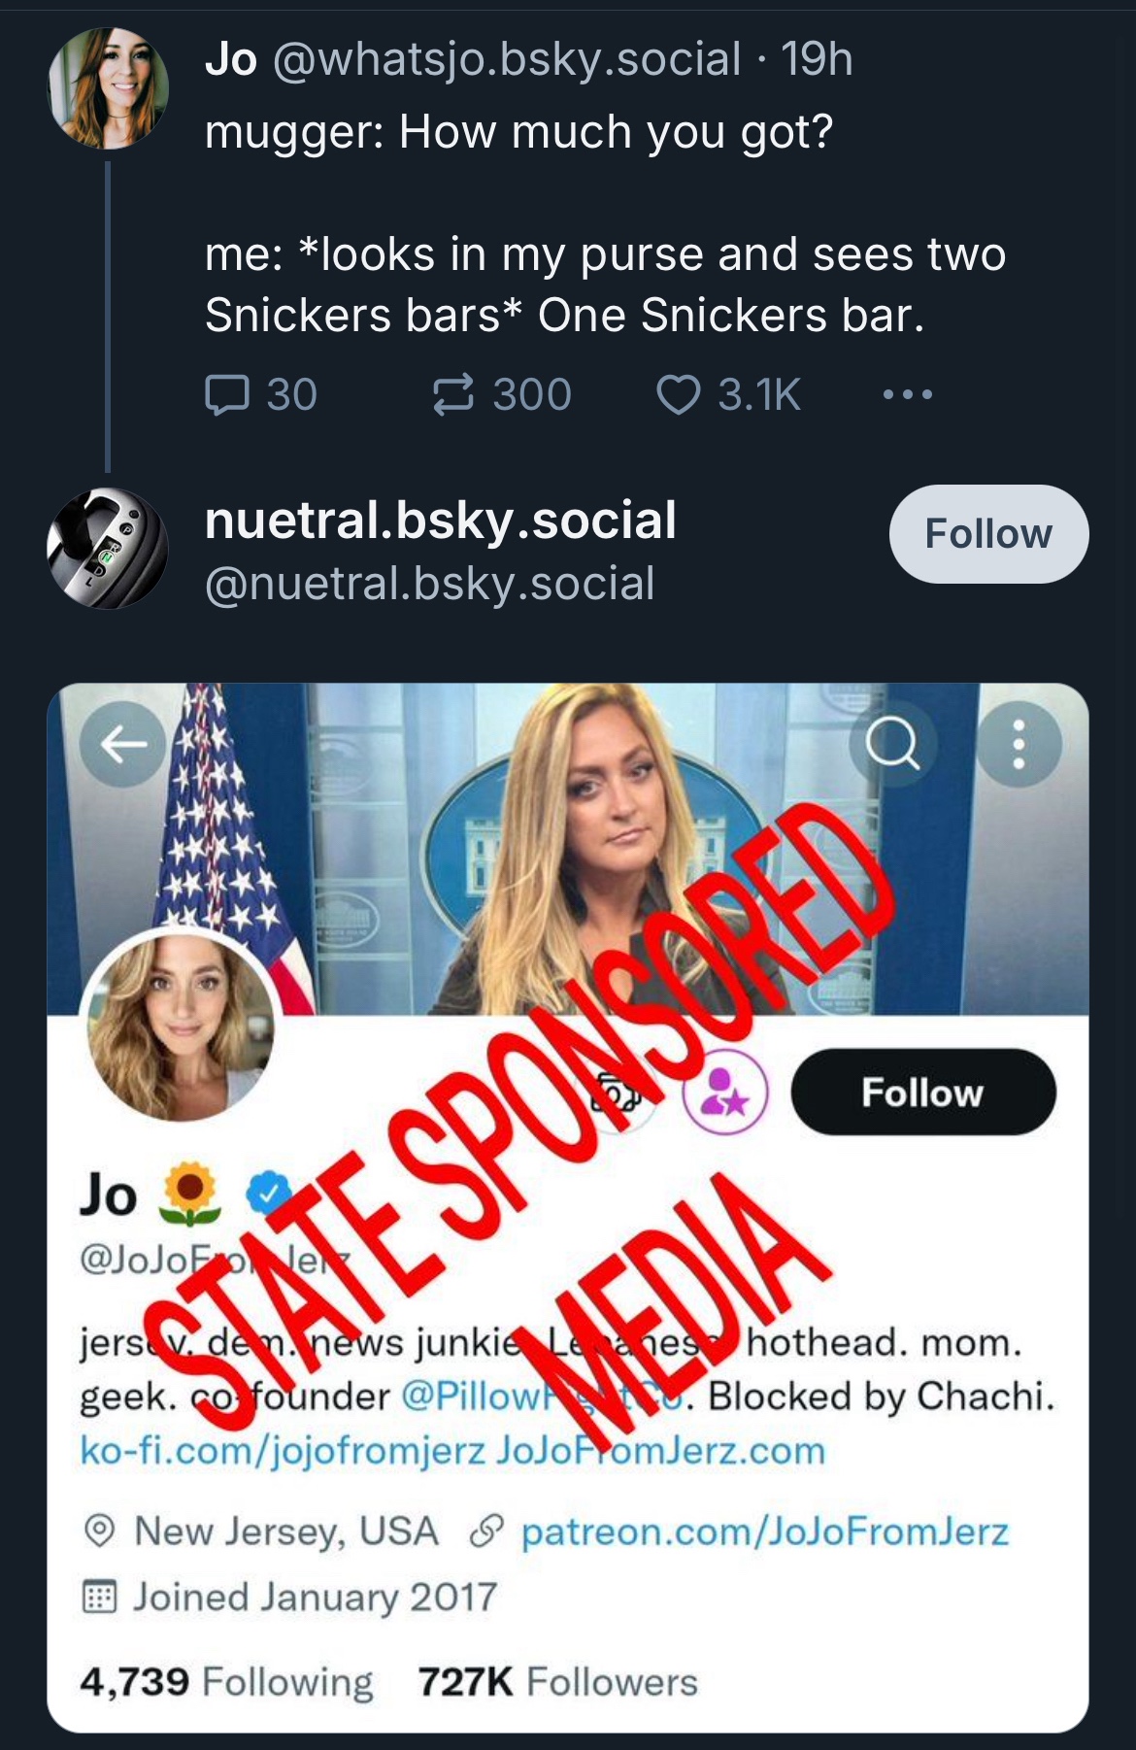Open the round profile photo in embedded profile
The height and width of the screenshot is (1750, 1136).
[182, 1026]
